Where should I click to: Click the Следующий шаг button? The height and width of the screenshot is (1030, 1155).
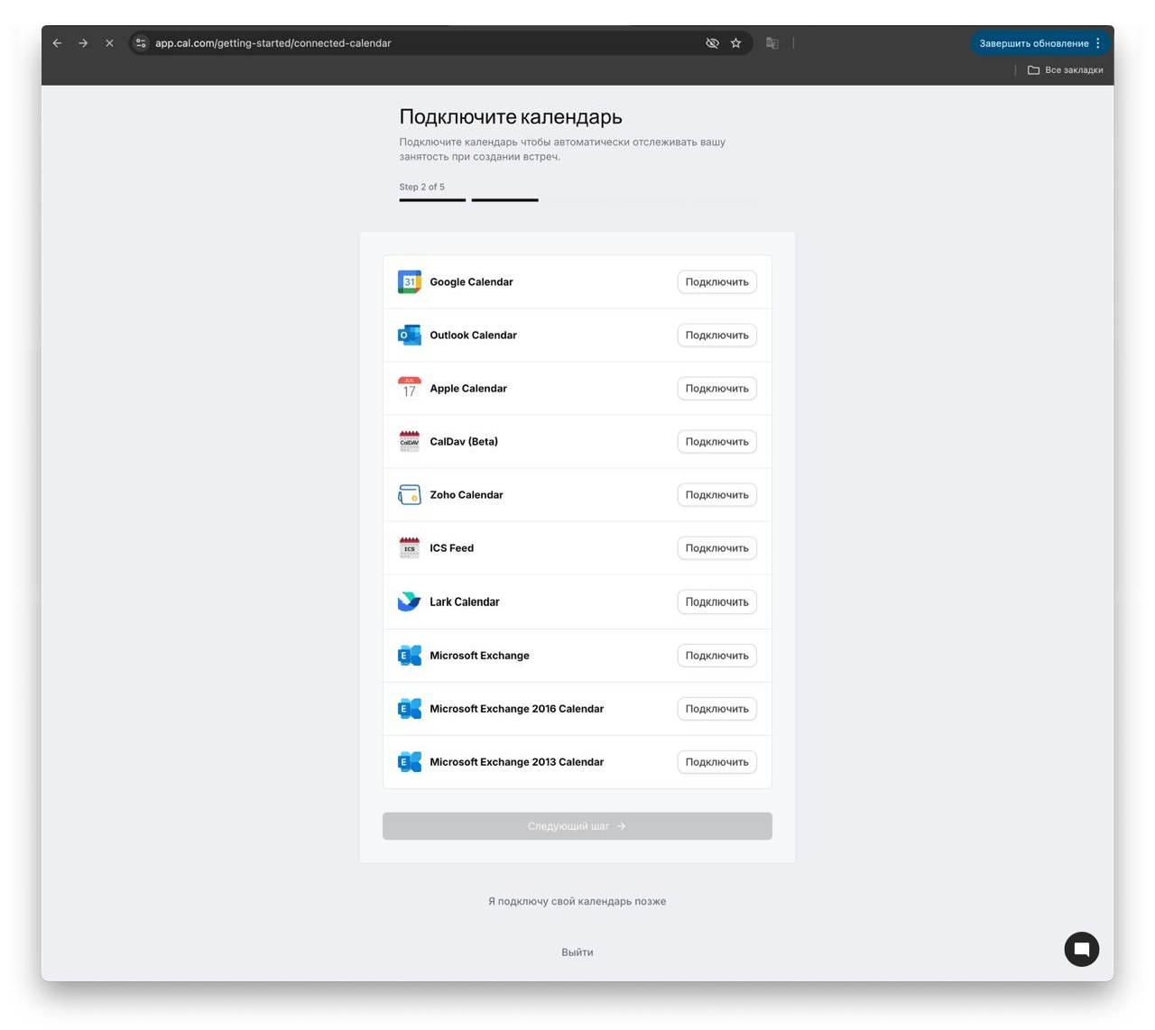[x=577, y=826]
